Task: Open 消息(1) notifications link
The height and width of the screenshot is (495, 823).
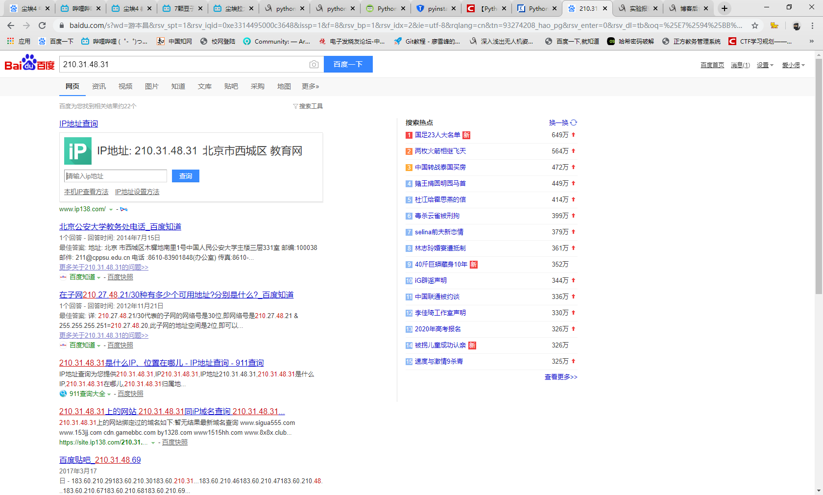Action: tap(740, 65)
